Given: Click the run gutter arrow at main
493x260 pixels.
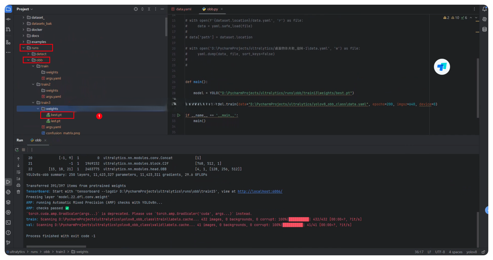Looking at the screenshot, I should pyautogui.click(x=179, y=115).
